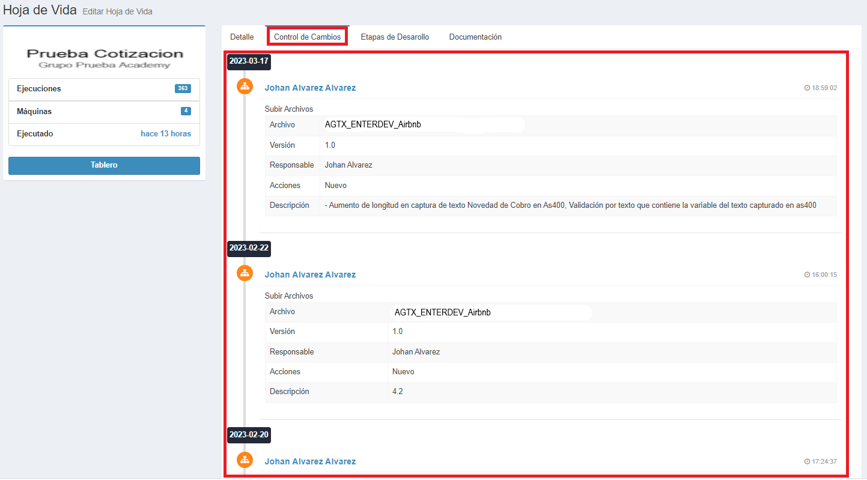Select the 2023-02-20 date marker
The image size is (867, 480).
(249, 434)
